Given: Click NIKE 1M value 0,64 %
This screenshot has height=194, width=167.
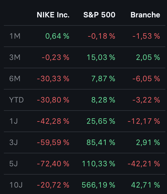Looking at the screenshot, I should point(57,36).
